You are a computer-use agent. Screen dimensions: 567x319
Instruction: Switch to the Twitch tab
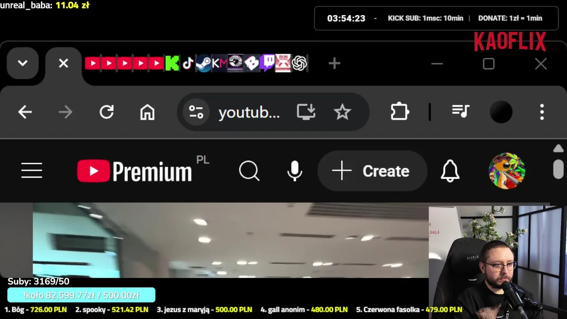(267, 63)
